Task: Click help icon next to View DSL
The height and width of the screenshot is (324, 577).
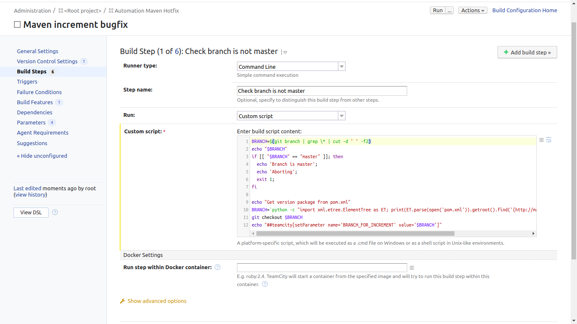Action: click(55, 212)
